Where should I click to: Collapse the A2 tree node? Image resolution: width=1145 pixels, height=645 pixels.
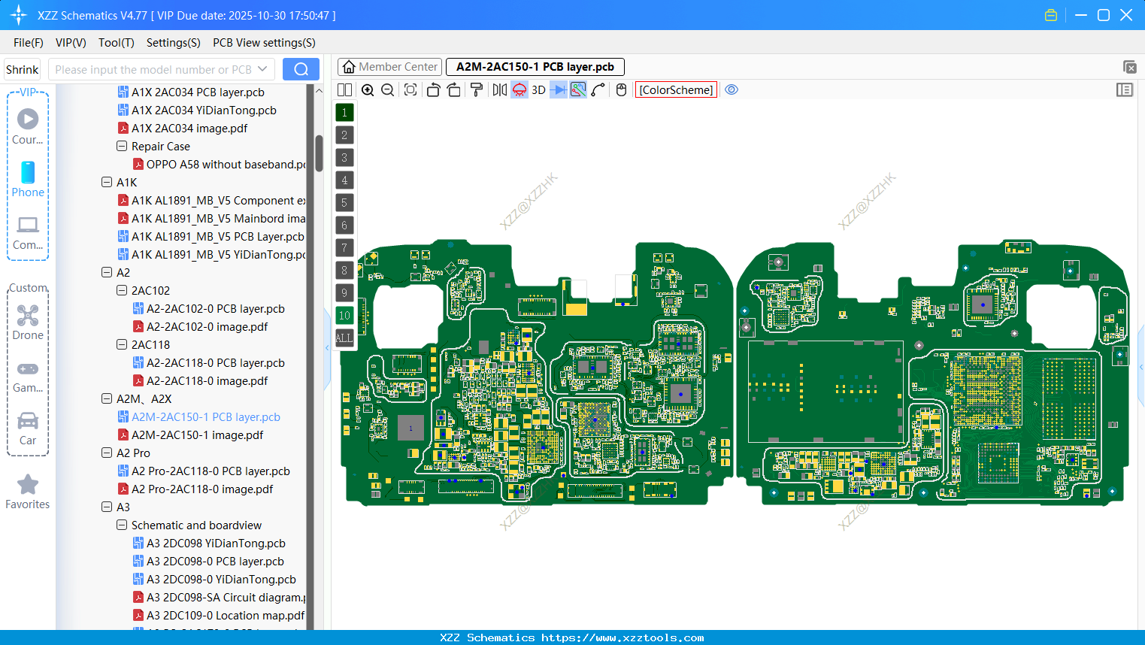coord(107,272)
